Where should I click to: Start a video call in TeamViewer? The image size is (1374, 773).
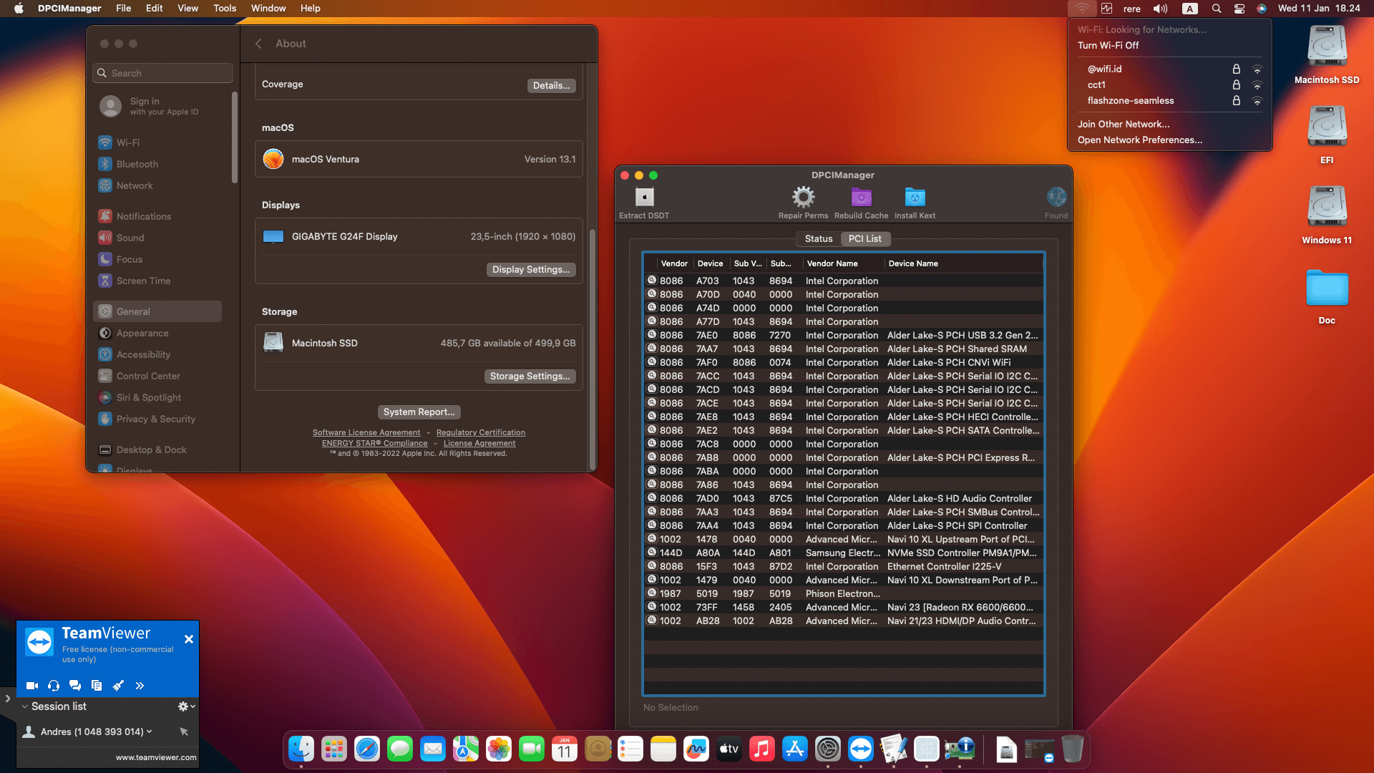pyautogui.click(x=32, y=685)
